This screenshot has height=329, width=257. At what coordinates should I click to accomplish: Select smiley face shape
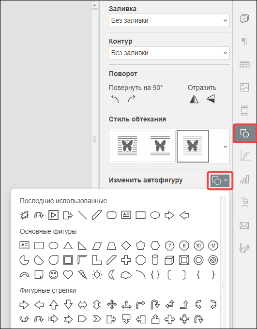53,275
